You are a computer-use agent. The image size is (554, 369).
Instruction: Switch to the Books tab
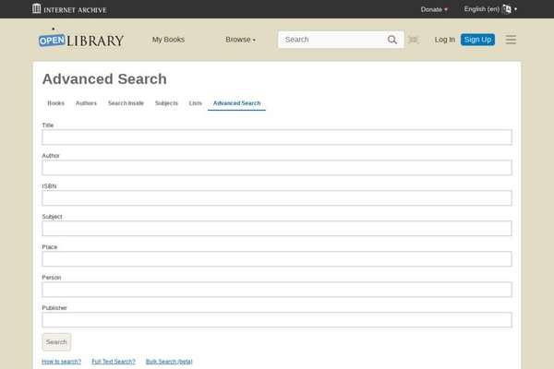click(x=55, y=103)
